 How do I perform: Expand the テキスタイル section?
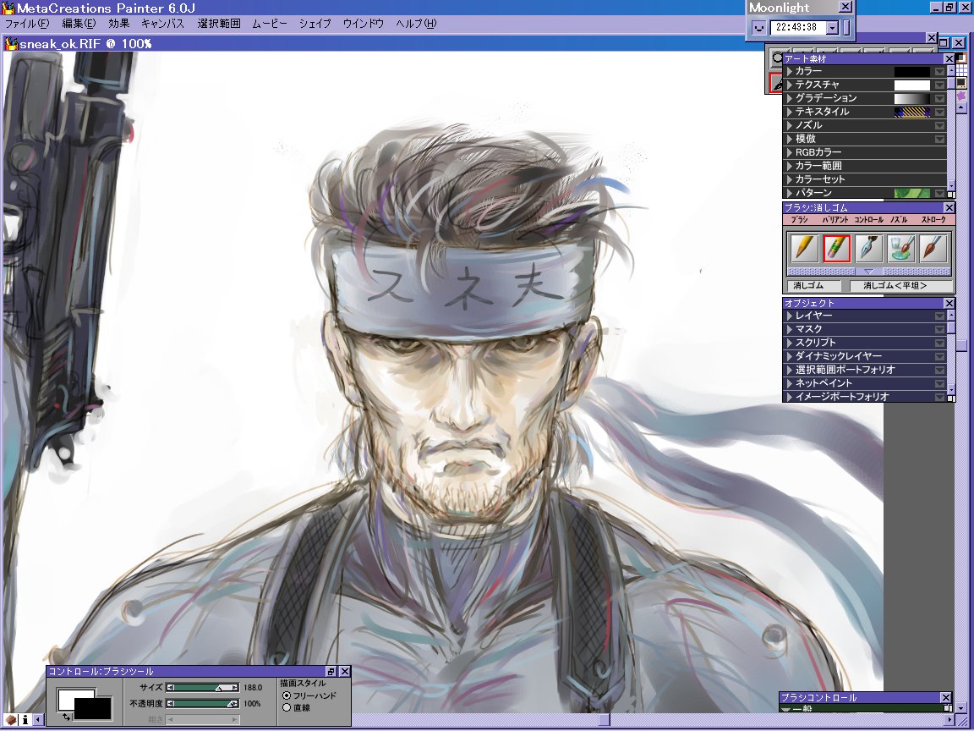pyautogui.click(x=790, y=112)
